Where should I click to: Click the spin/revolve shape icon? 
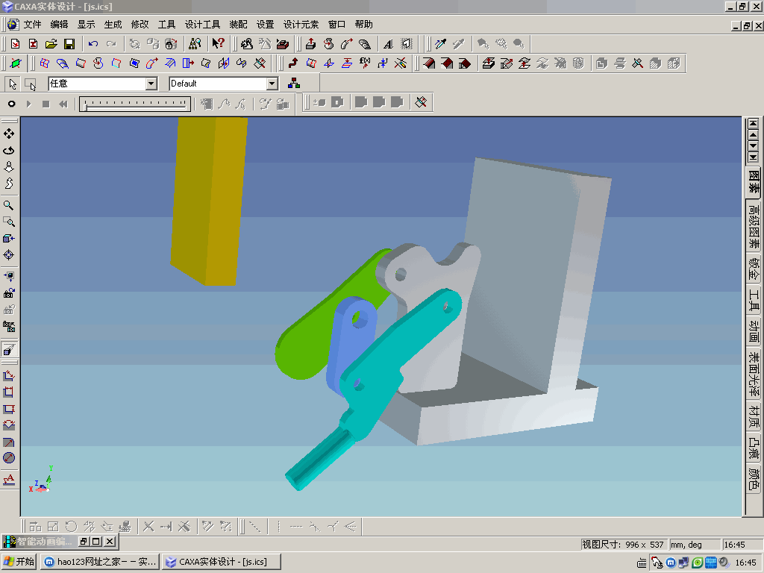tap(329, 44)
